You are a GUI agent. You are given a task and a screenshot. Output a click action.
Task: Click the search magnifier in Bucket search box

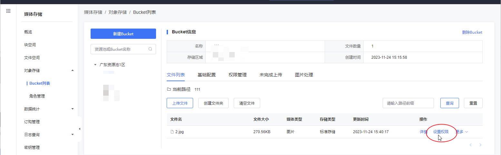click(x=150, y=49)
